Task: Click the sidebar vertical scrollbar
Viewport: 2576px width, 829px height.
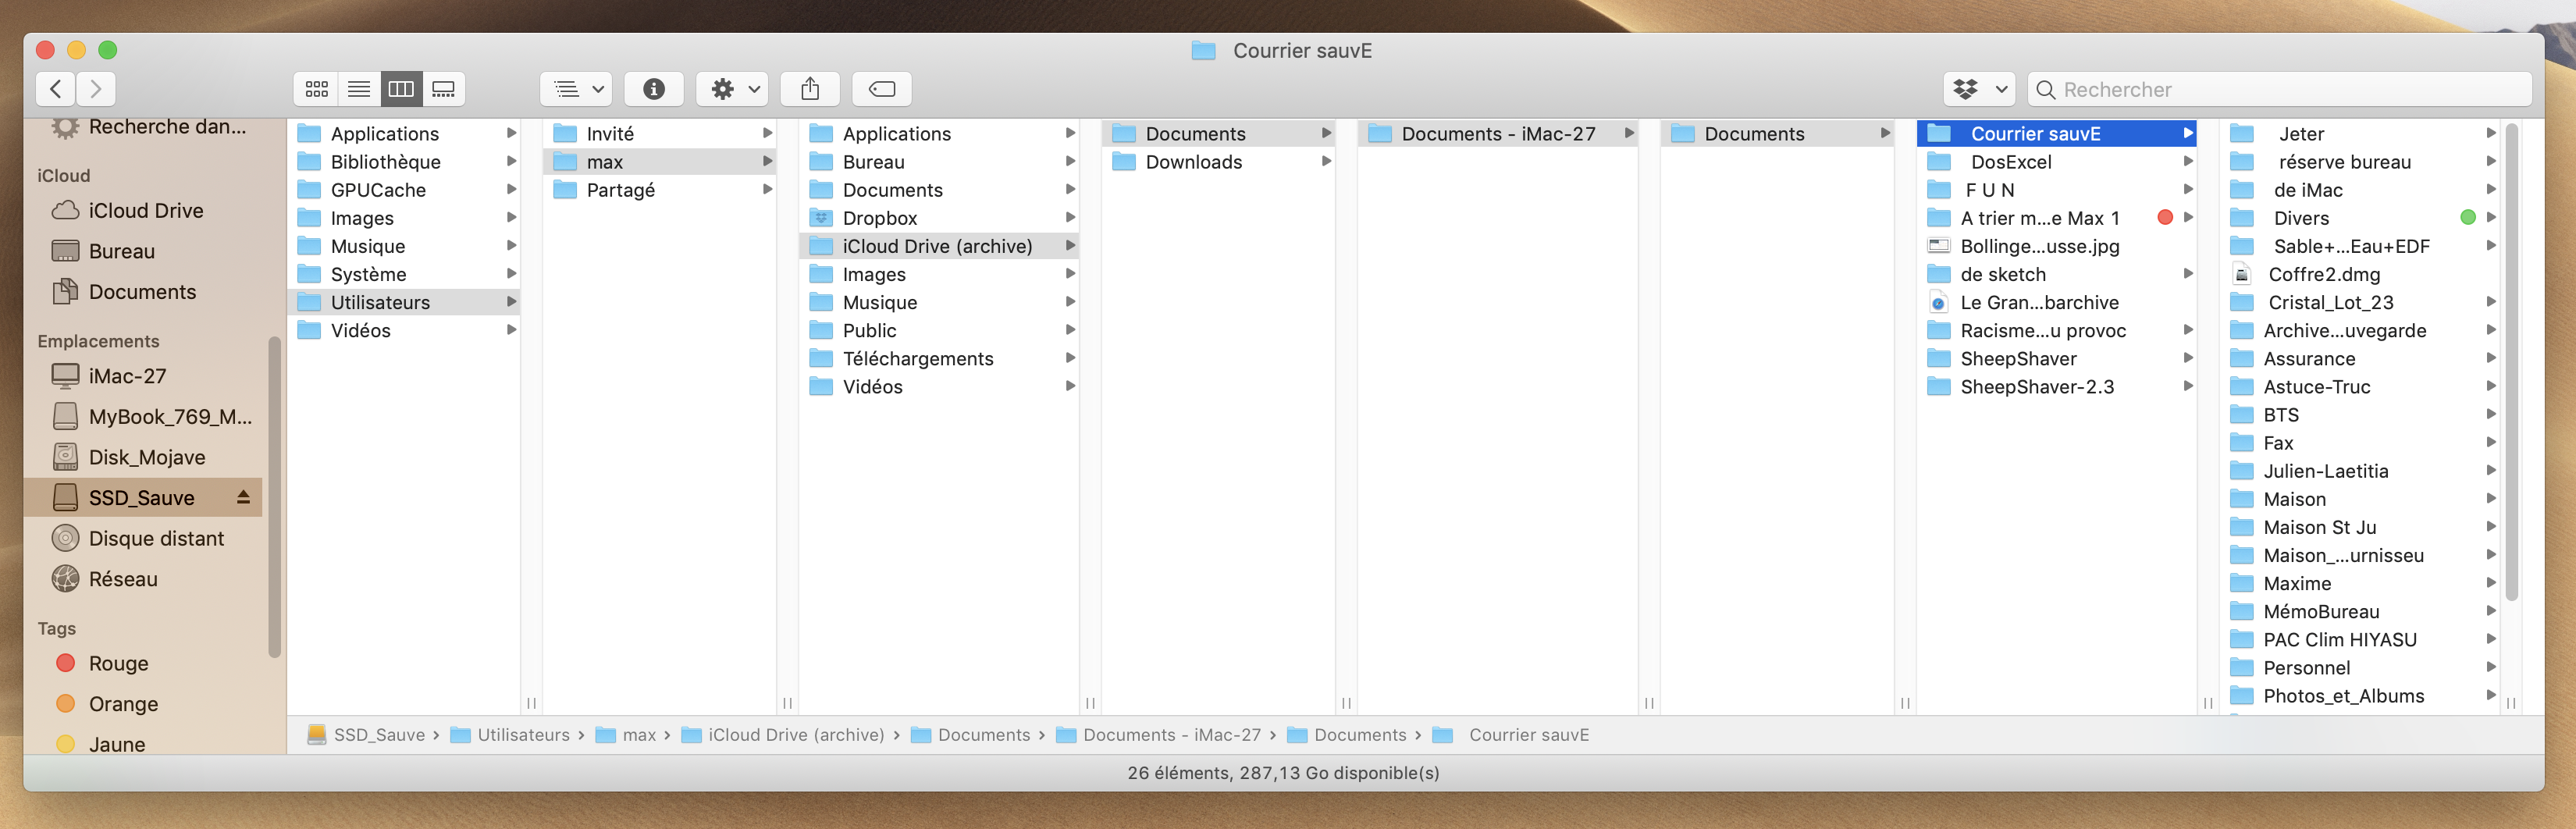Action: point(274,497)
